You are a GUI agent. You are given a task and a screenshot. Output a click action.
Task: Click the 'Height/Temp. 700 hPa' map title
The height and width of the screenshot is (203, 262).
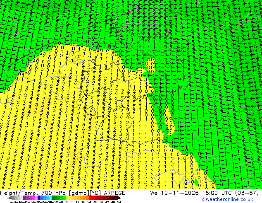[x=33, y=193]
